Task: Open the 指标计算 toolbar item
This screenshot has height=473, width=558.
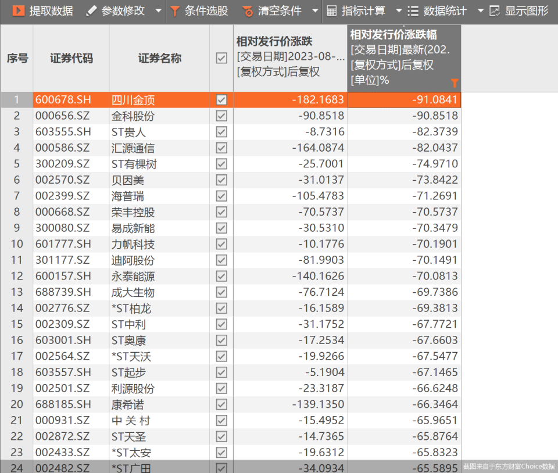Action: point(356,11)
